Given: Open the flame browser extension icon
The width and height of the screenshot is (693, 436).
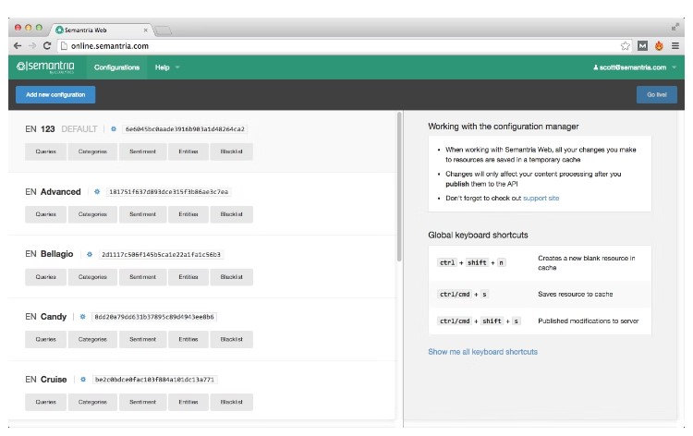Looking at the screenshot, I should coord(659,45).
